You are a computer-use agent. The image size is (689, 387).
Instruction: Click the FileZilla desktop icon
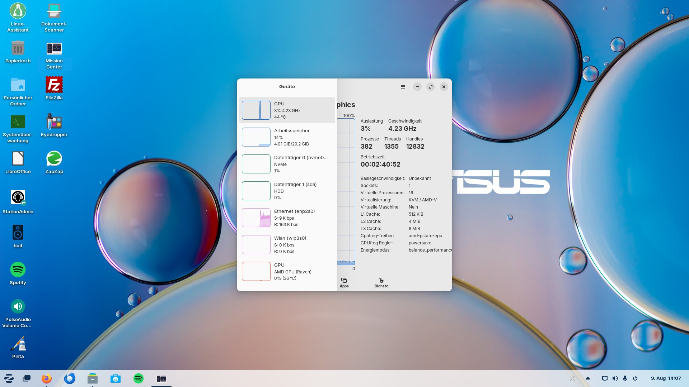(54, 85)
